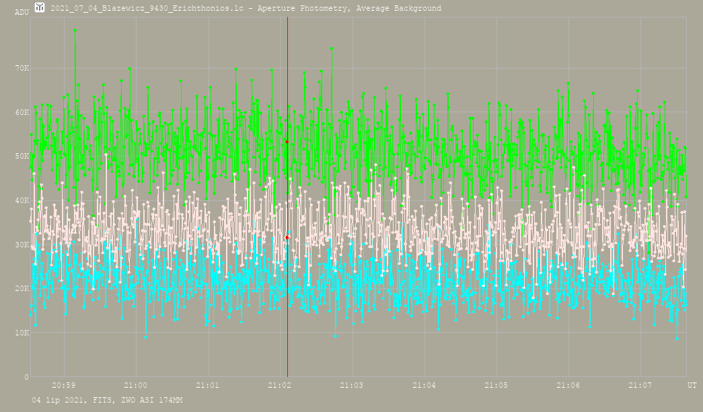Click the date and camera info footer
This screenshot has width=703, height=412.
click(x=107, y=400)
